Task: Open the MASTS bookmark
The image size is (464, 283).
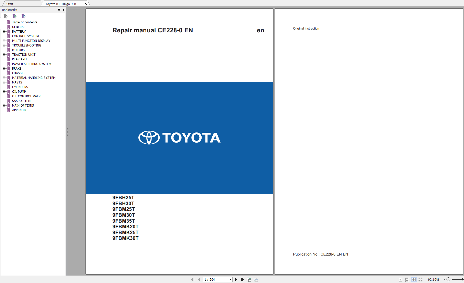Action: [x=17, y=82]
